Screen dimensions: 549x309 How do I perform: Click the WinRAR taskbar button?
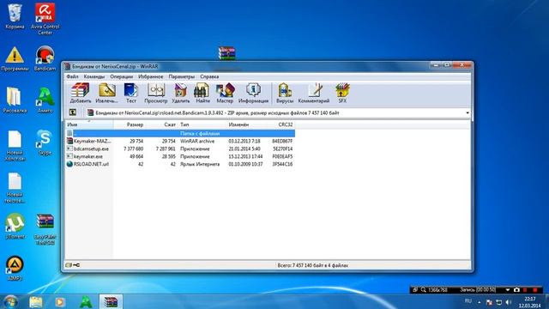111,301
